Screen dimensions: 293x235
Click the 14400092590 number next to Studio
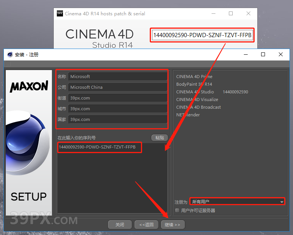(x=235, y=92)
